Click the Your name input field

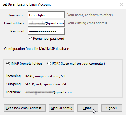46,15
